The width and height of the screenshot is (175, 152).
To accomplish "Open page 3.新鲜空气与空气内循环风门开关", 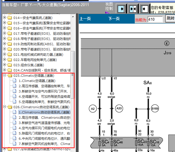I will tap(44, 91).
